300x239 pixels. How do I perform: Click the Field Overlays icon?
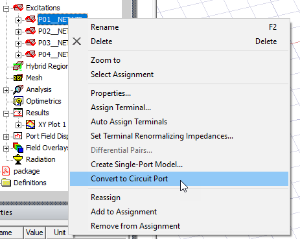pyautogui.click(x=18, y=148)
